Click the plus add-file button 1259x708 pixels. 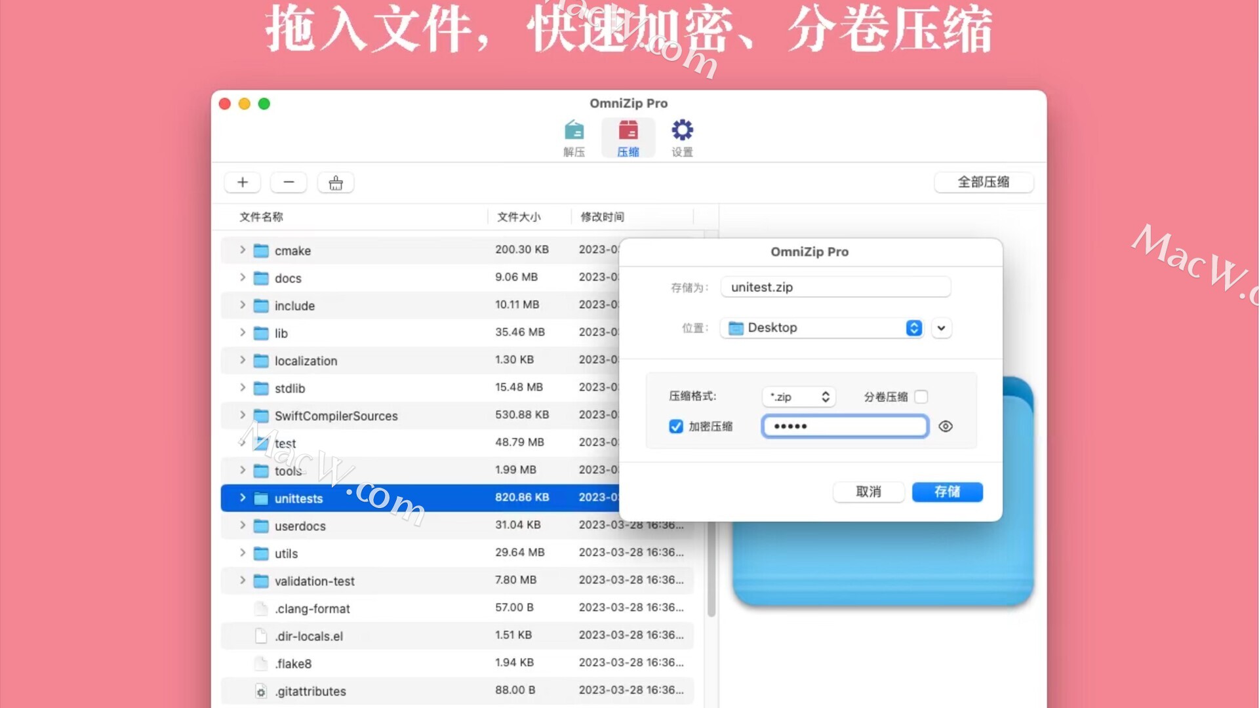243,182
